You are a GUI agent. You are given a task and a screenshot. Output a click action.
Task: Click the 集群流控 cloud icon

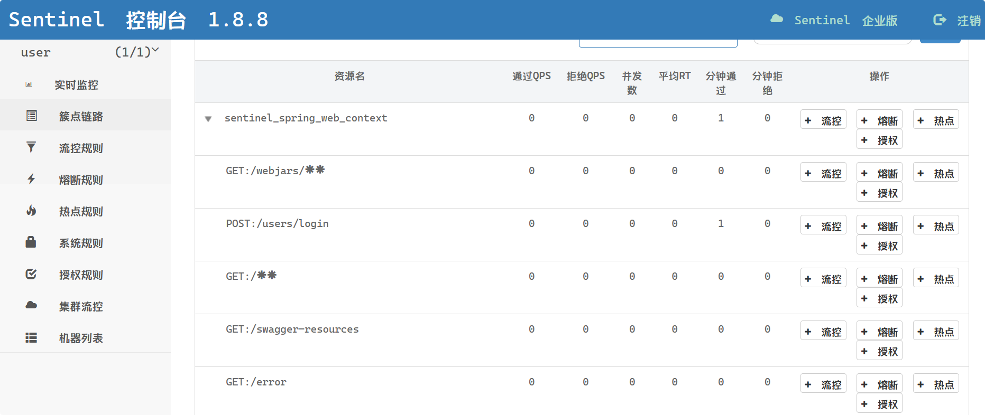pos(31,305)
